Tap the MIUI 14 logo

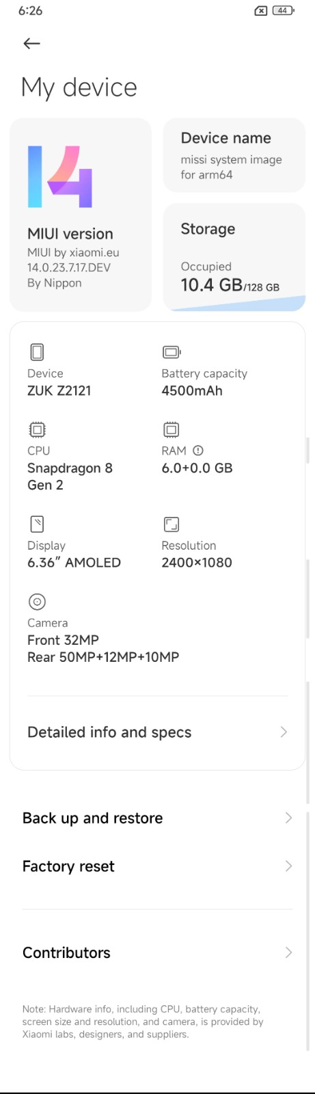pyautogui.click(x=59, y=176)
